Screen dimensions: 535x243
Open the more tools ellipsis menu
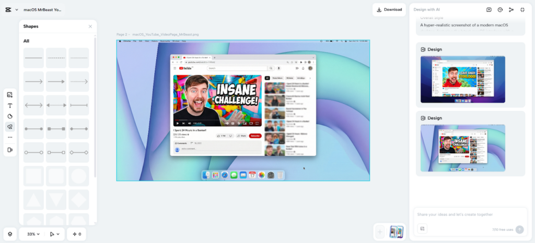click(x=10, y=138)
